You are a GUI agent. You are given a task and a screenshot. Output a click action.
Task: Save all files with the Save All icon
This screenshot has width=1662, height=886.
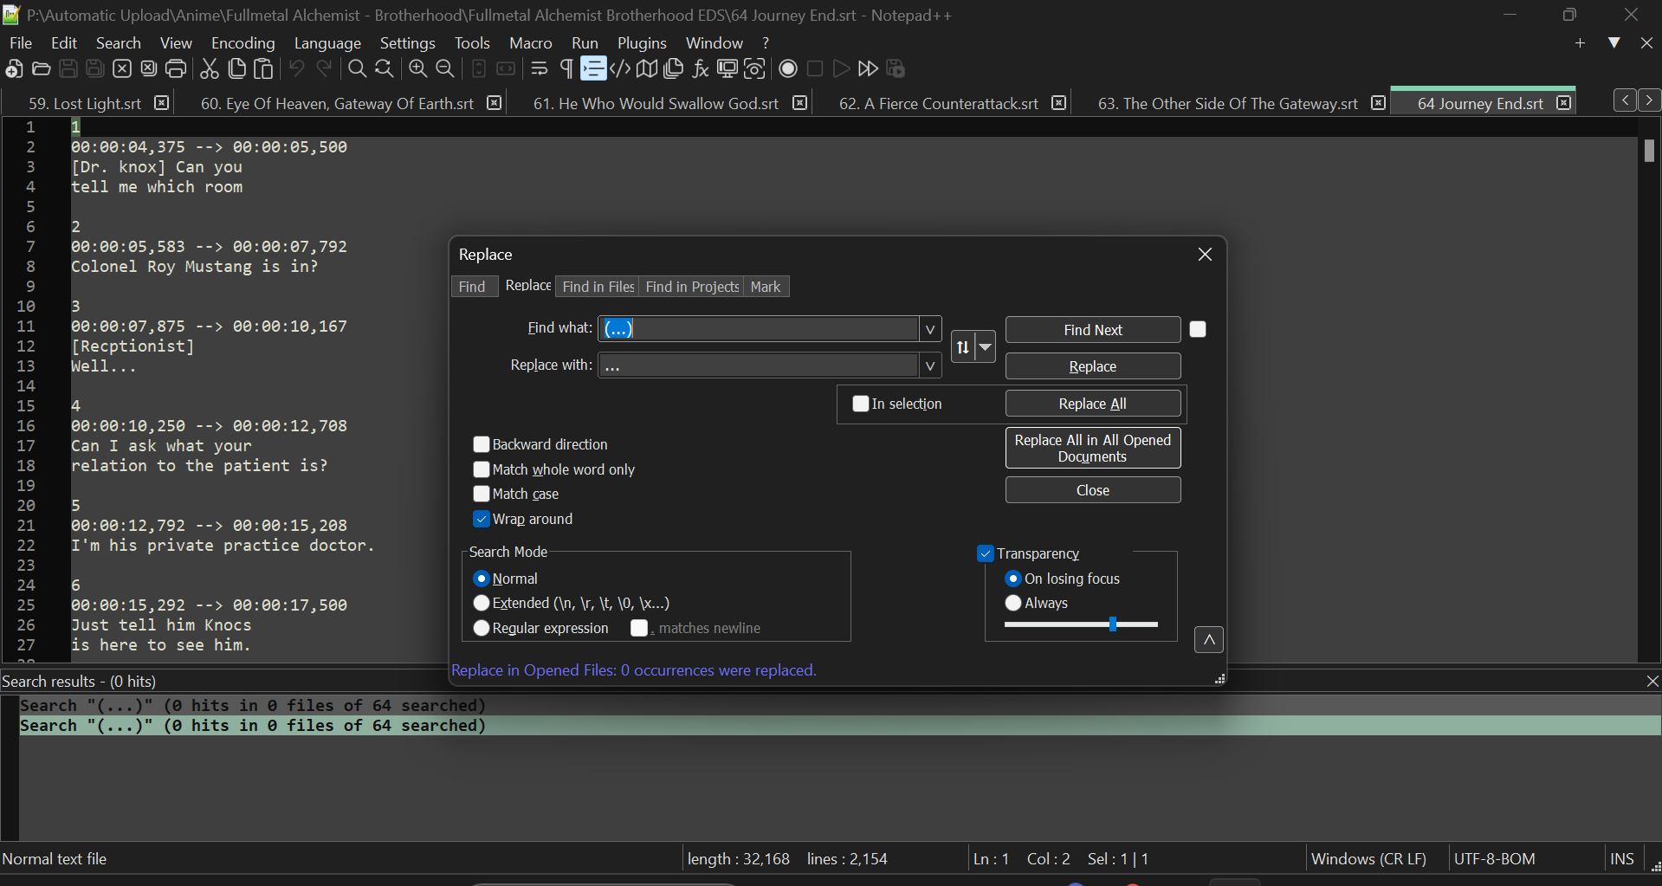(x=94, y=69)
